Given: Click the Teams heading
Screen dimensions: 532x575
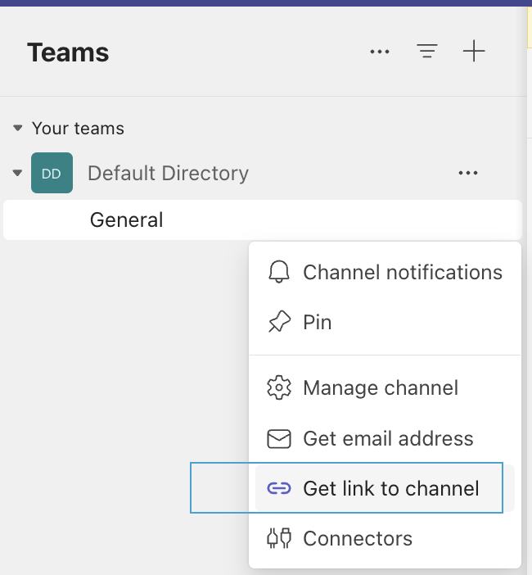Looking at the screenshot, I should [68, 52].
